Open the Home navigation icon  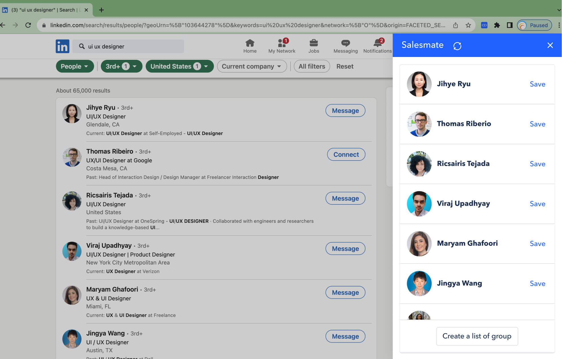[250, 46]
